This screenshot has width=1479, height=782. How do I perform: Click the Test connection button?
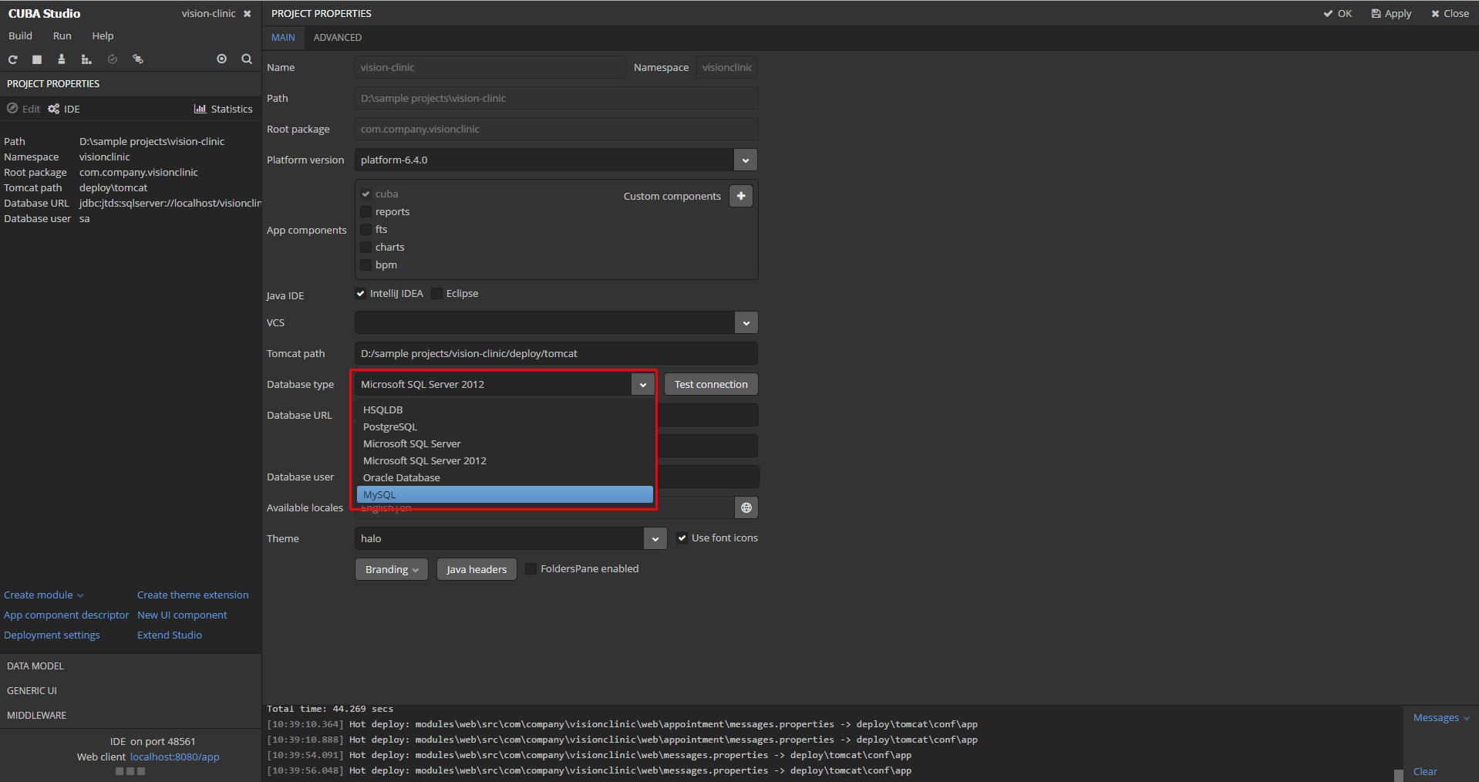click(x=711, y=385)
